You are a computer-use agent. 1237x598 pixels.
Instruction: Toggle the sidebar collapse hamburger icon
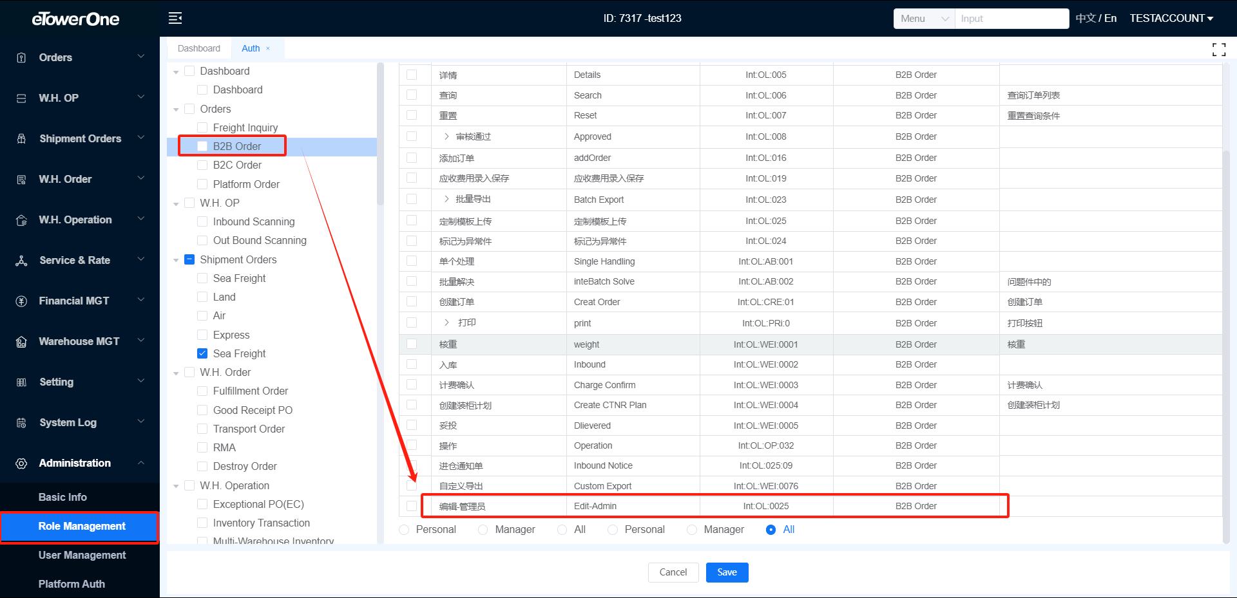point(175,18)
